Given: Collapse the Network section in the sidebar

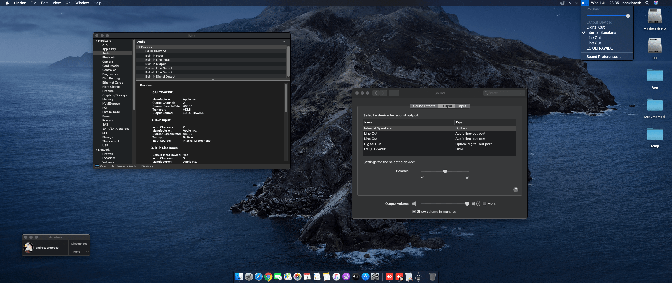Looking at the screenshot, I should click(x=97, y=150).
